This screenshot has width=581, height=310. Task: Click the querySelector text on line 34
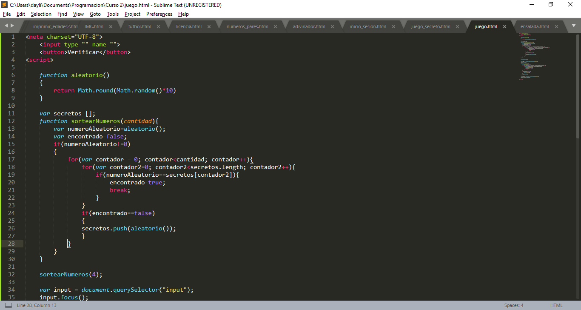coord(136,290)
